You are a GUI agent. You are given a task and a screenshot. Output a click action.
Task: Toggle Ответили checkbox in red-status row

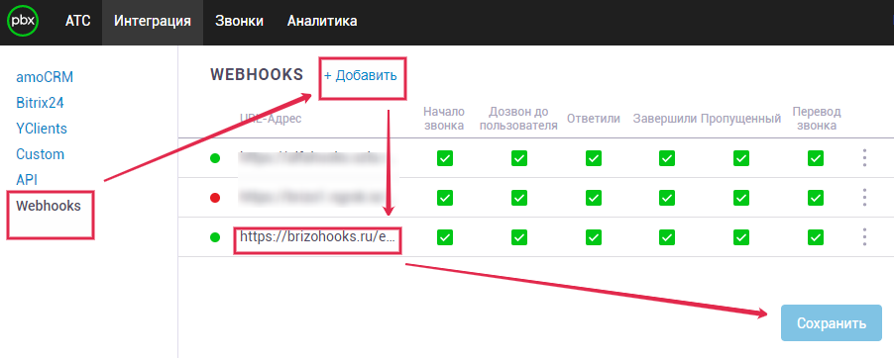click(x=593, y=198)
